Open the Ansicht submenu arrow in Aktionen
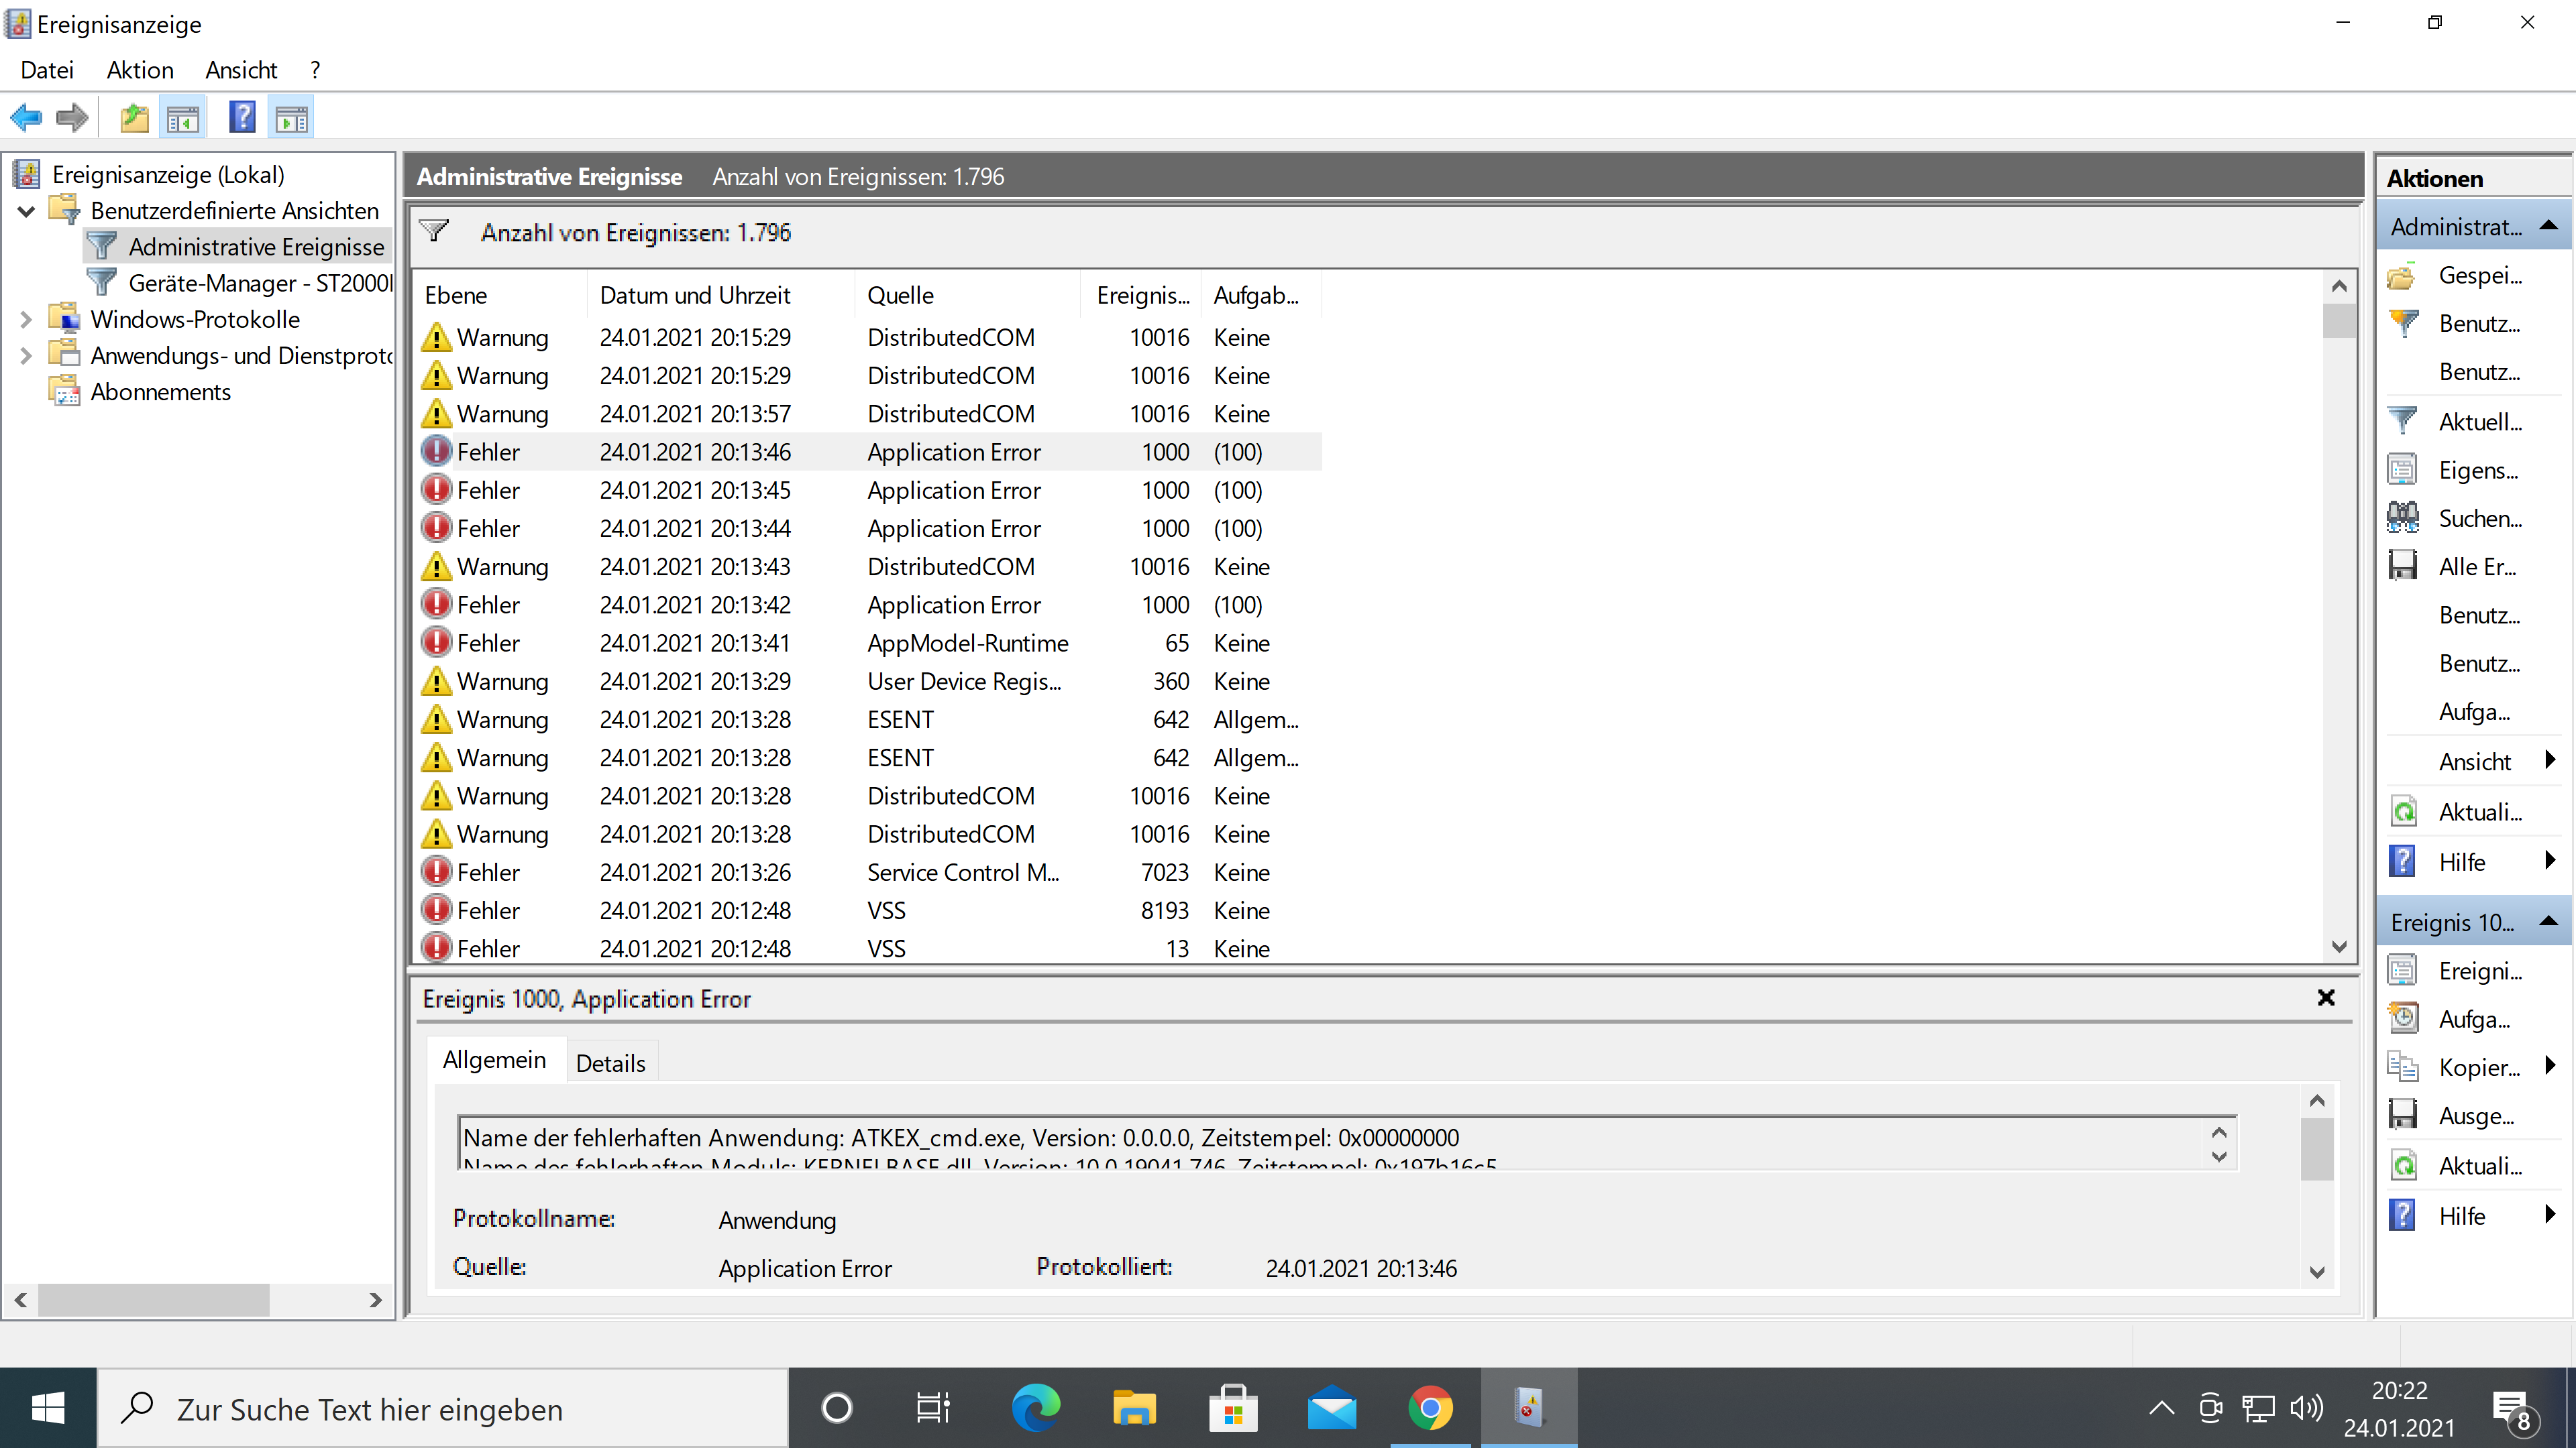 (x=2550, y=760)
